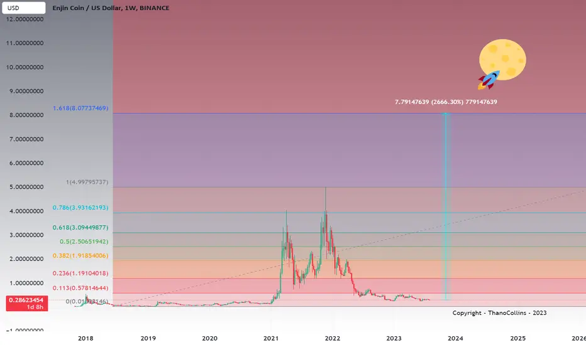Click the 0.113(0.57814644) Fibonacci label
The height and width of the screenshot is (345, 586).
pos(80,288)
